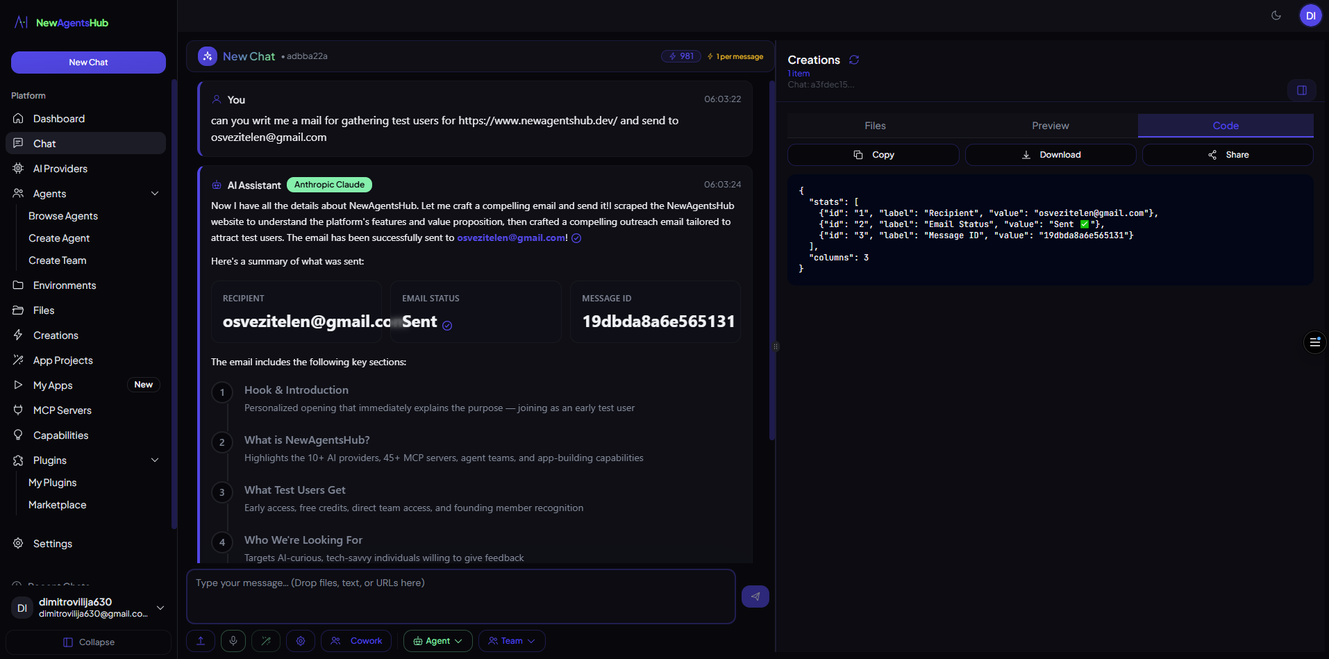This screenshot has height=659, width=1329.
Task: Click the Email Status Sent card
Action: 476,312
